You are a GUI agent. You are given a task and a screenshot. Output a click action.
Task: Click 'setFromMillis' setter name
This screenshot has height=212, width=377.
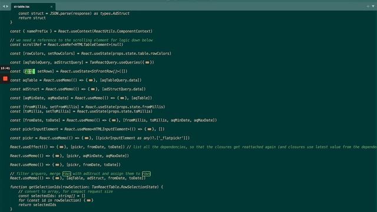coord(64,107)
